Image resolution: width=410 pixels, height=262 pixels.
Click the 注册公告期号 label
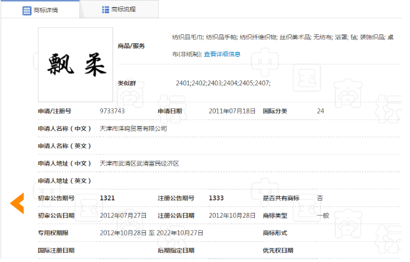176,198
